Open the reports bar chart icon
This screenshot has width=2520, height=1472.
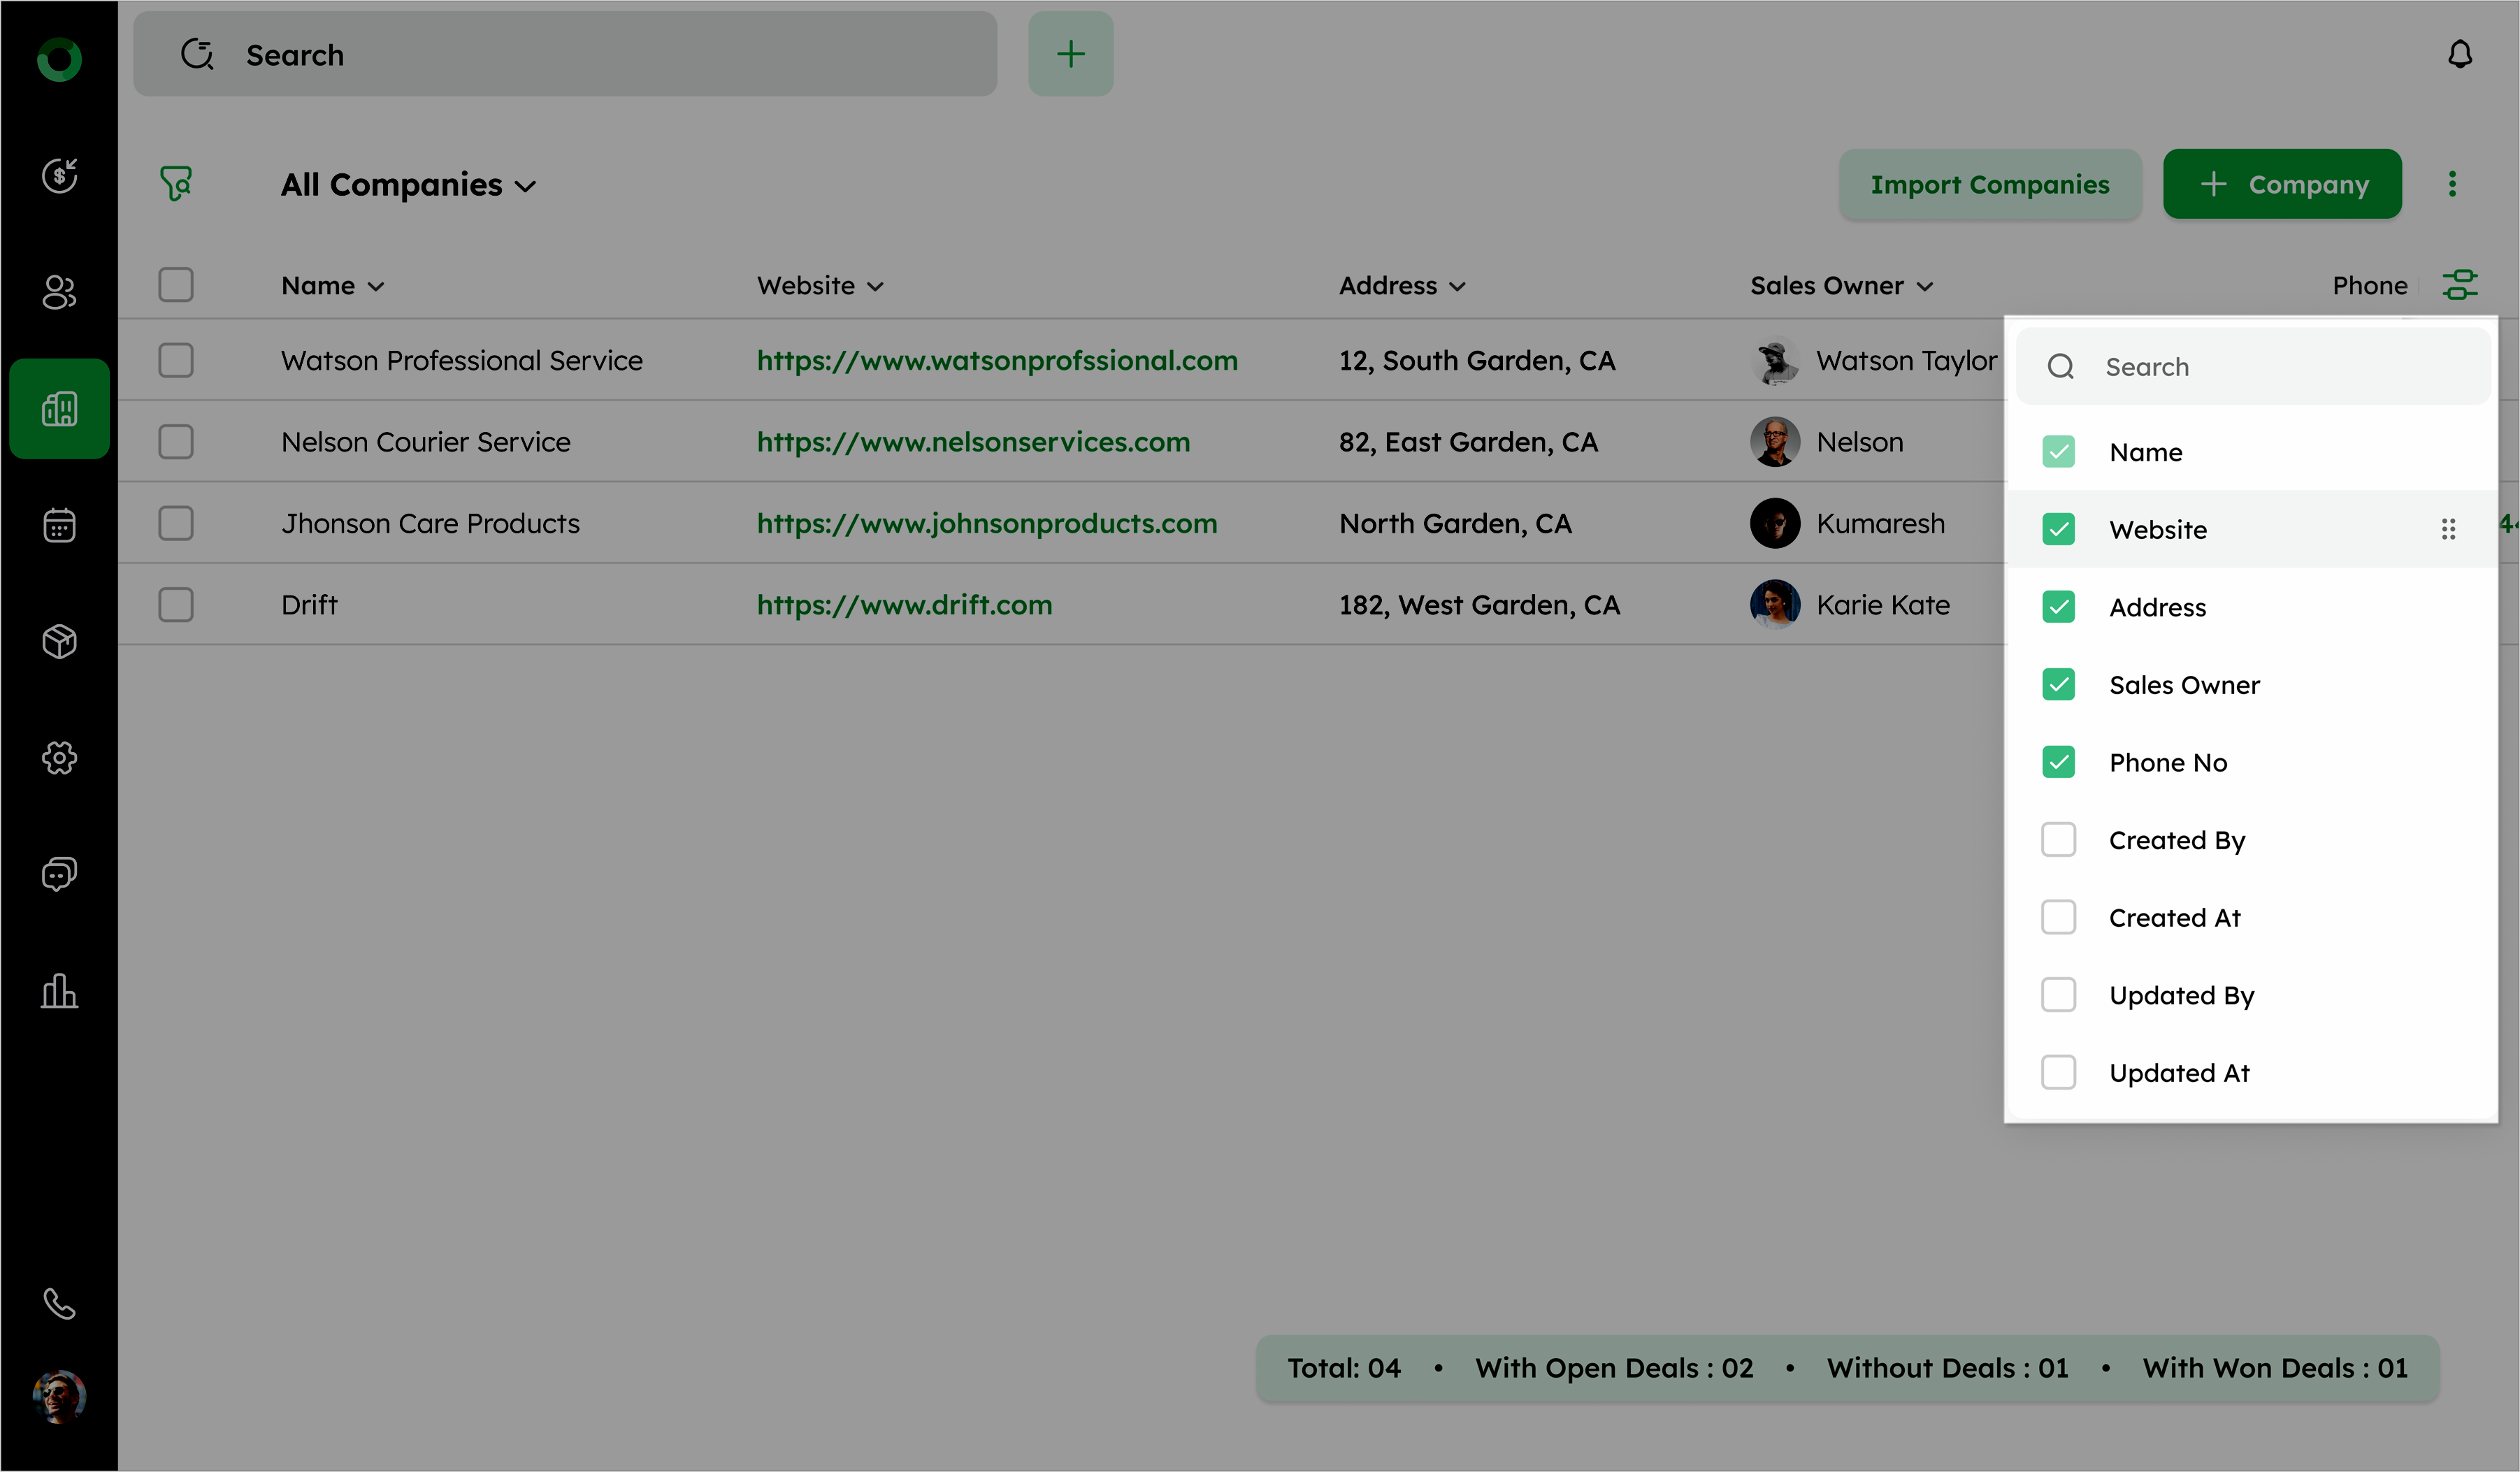click(59, 991)
